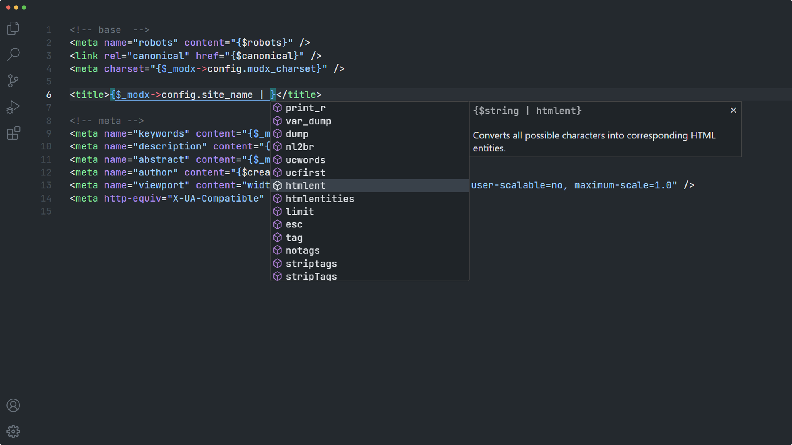This screenshot has width=792, height=445.
Task: Select the htmlent suggestion
Action: pyautogui.click(x=305, y=186)
